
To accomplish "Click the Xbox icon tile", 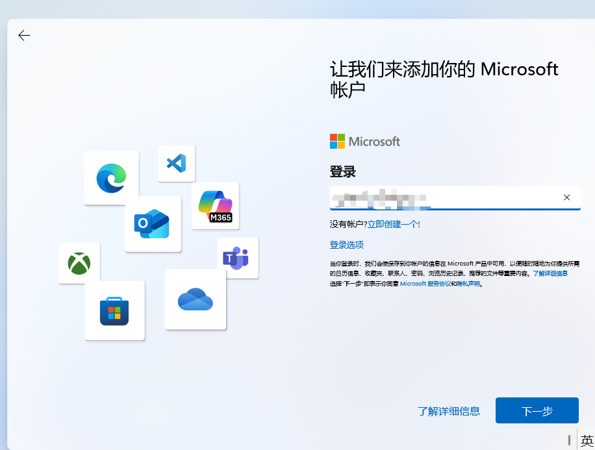I will (x=79, y=264).
